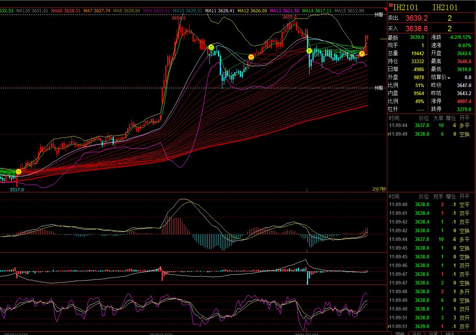476x335 pixels.
Task: Select the MA10 3629.51 indicator label
Action: point(187,11)
